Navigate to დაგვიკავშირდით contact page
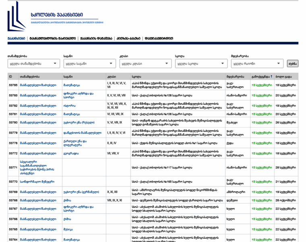This screenshot has height=242, width=306. [159, 38]
